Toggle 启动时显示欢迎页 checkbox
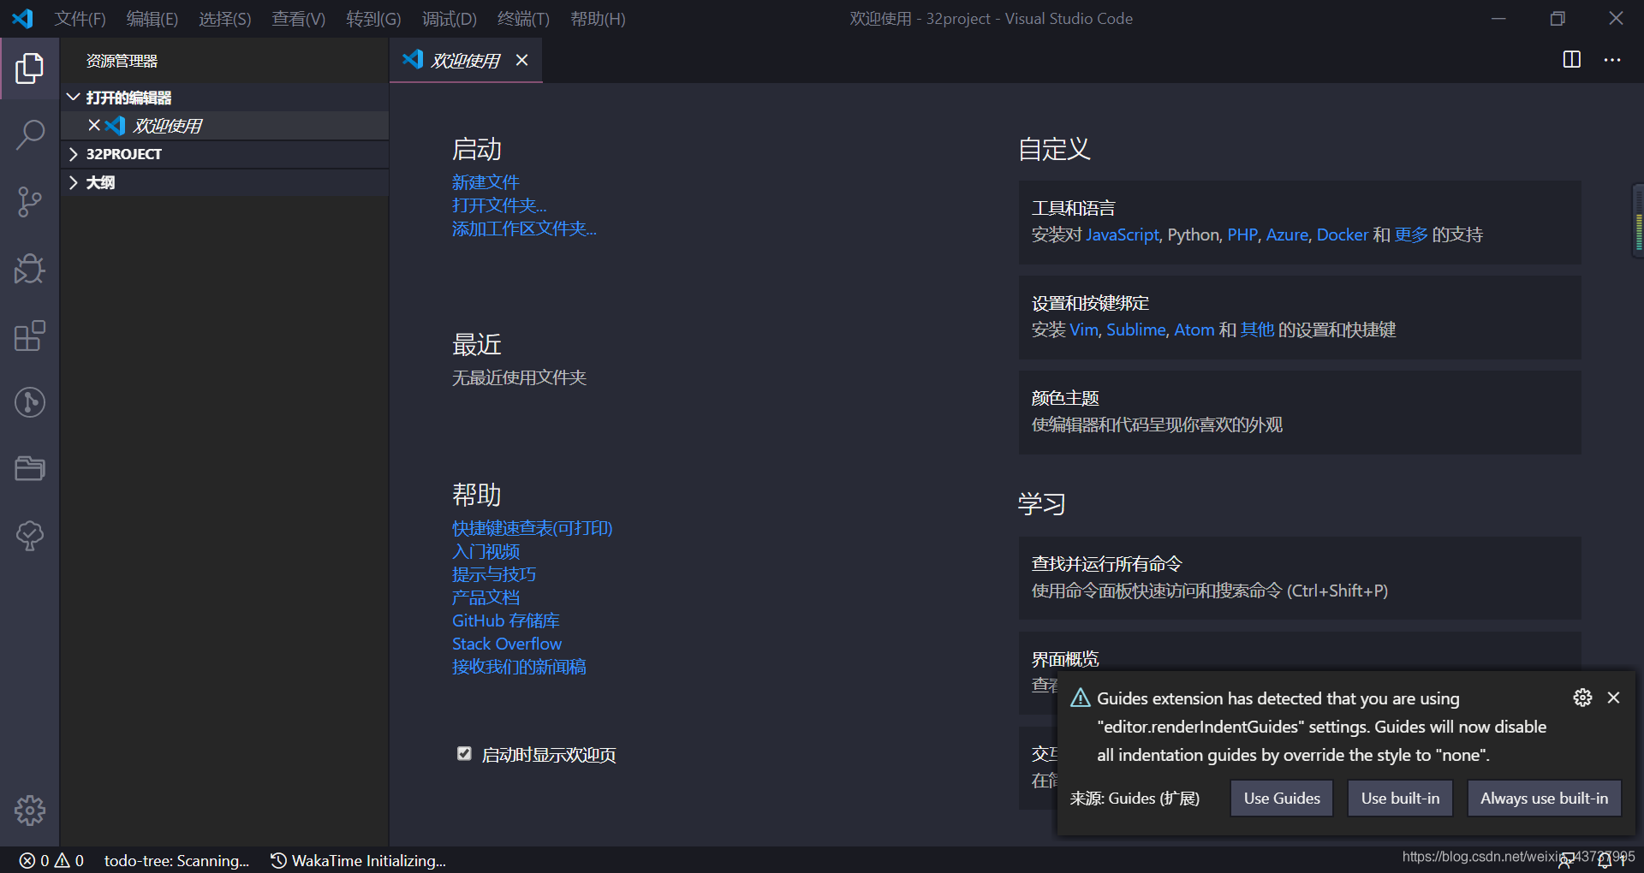Image resolution: width=1644 pixels, height=873 pixels. 464,754
